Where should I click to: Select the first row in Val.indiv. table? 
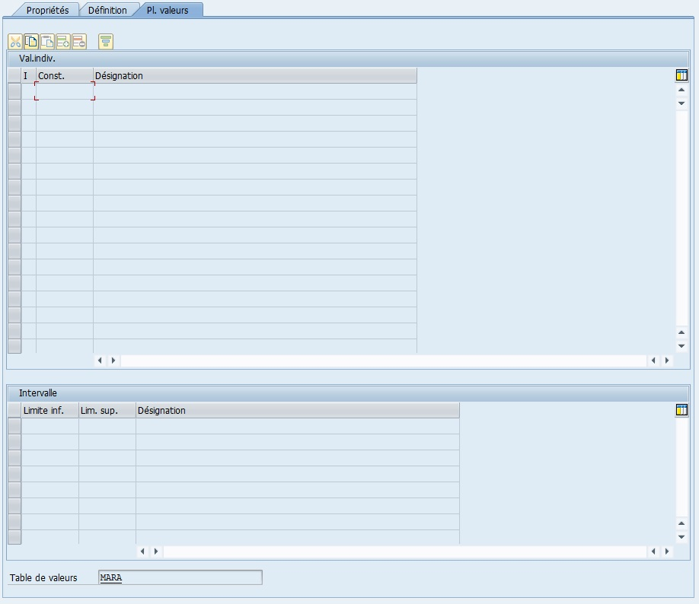14,91
